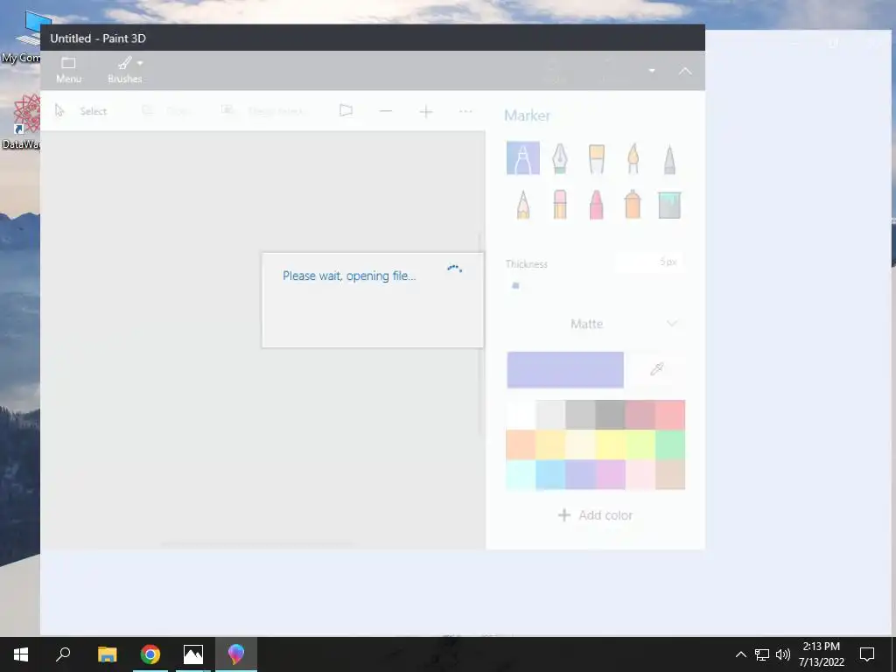
Task: Zoom in with the plus icon
Action: click(426, 111)
